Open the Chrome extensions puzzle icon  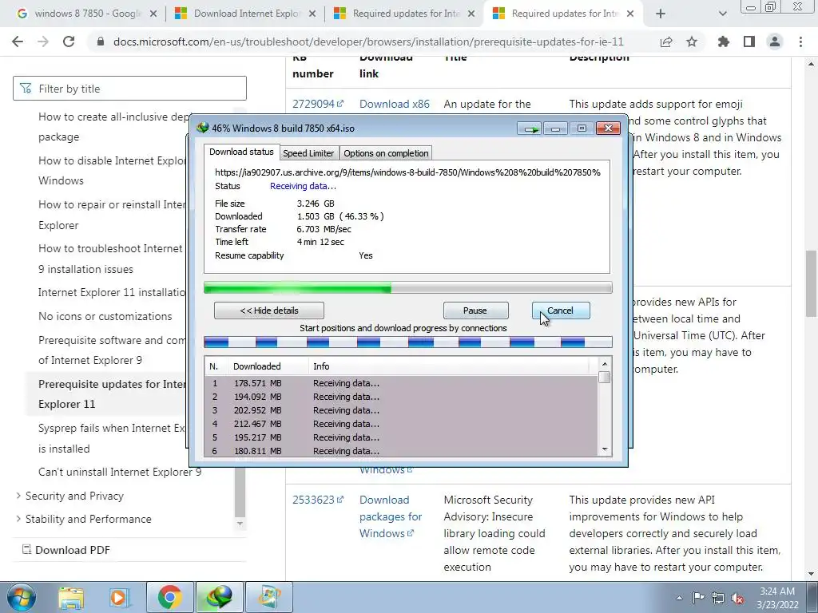click(x=723, y=42)
